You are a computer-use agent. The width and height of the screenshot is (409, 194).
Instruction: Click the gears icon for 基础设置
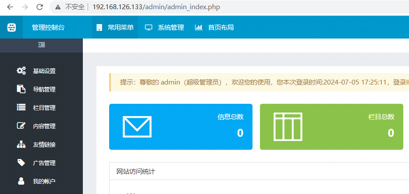pyautogui.click(x=21, y=71)
